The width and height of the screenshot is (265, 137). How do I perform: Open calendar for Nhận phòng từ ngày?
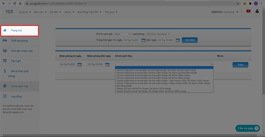pyautogui.click(x=79, y=65)
